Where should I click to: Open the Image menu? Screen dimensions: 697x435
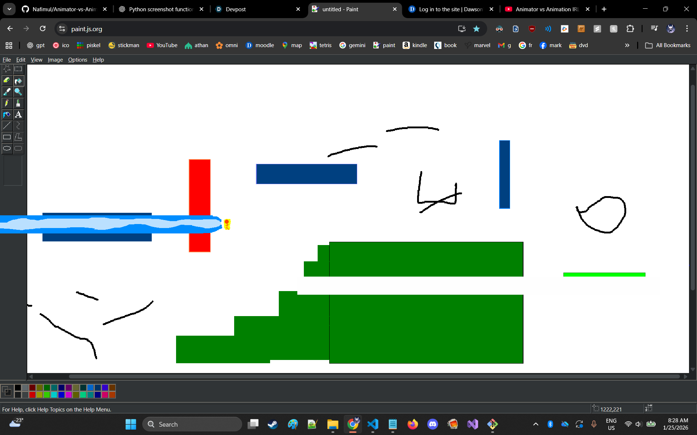tap(55, 60)
